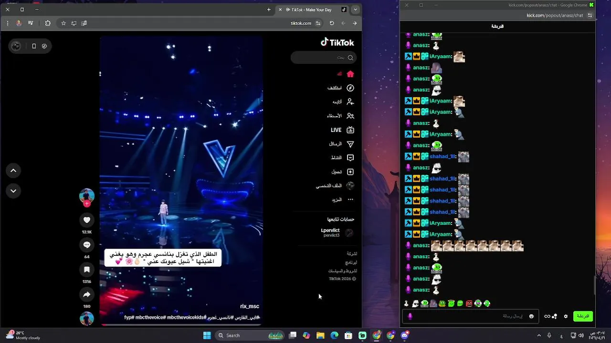Open a new tab in TikTok window

[269, 10]
